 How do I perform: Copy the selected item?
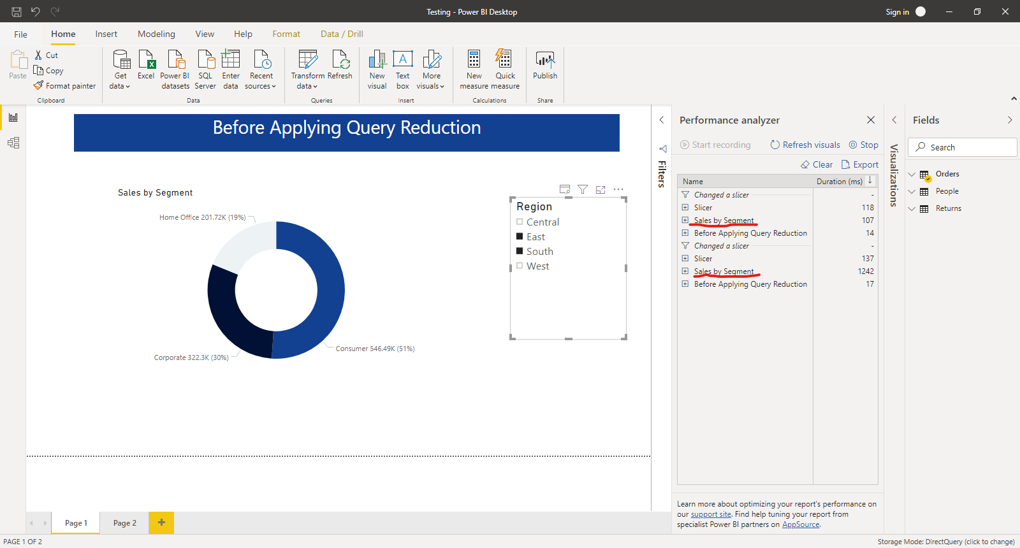pyautogui.click(x=48, y=71)
